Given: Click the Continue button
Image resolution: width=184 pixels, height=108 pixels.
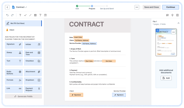Looking at the screenshot, I should (x=171, y=7).
